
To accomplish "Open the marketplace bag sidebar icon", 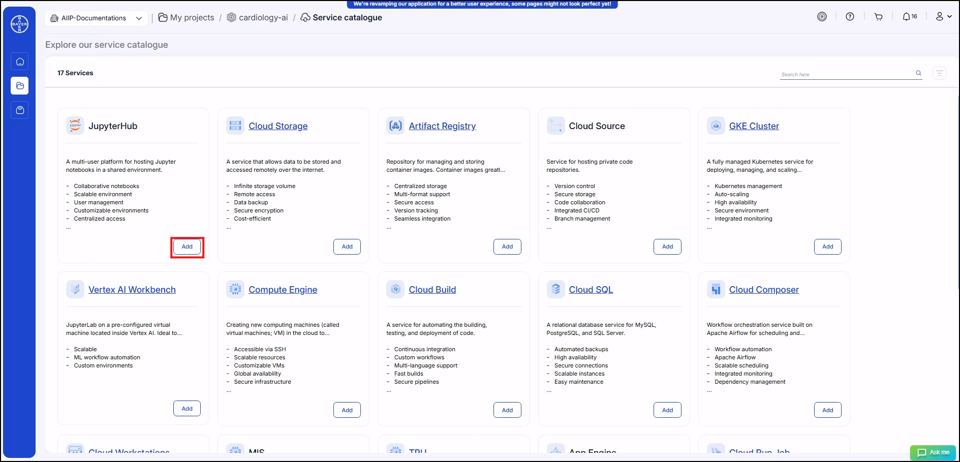I will (20, 110).
